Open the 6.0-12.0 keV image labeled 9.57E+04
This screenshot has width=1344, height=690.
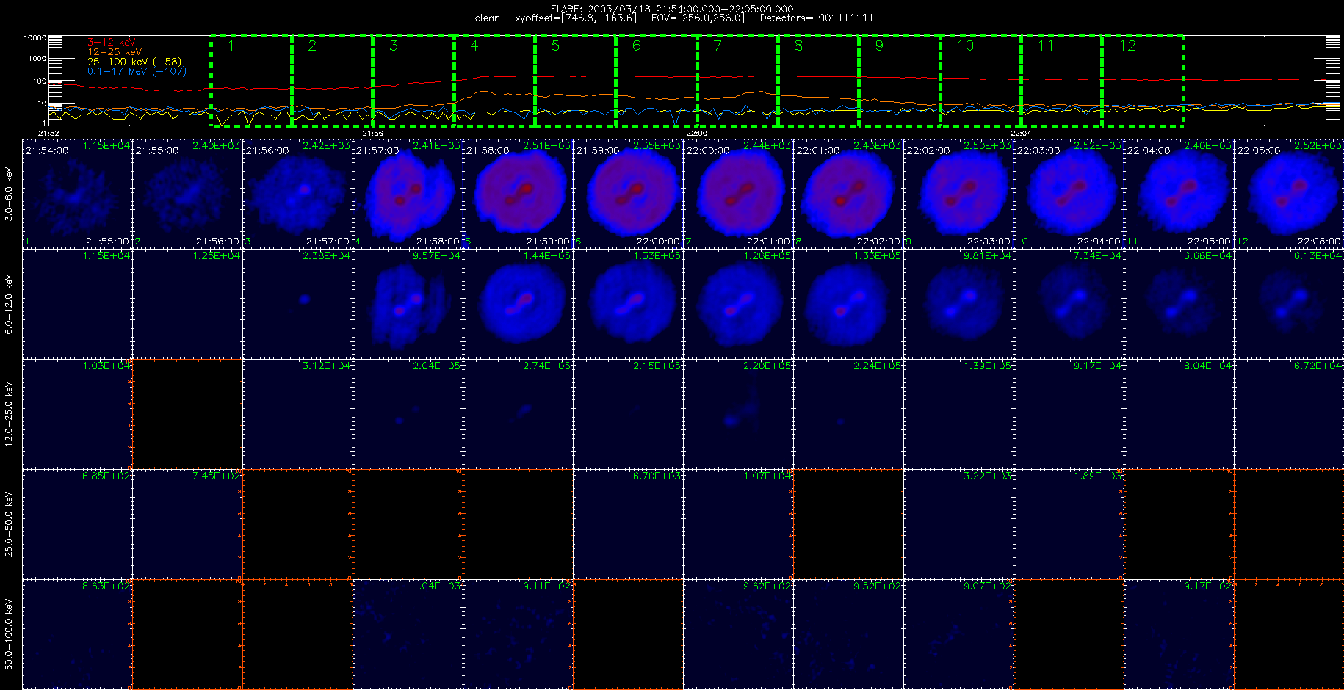(x=408, y=303)
